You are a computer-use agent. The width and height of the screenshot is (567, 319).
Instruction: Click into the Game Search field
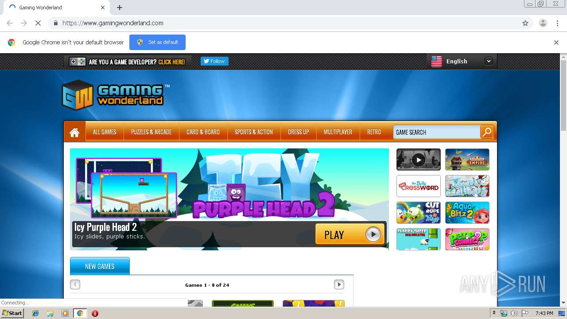tap(437, 132)
